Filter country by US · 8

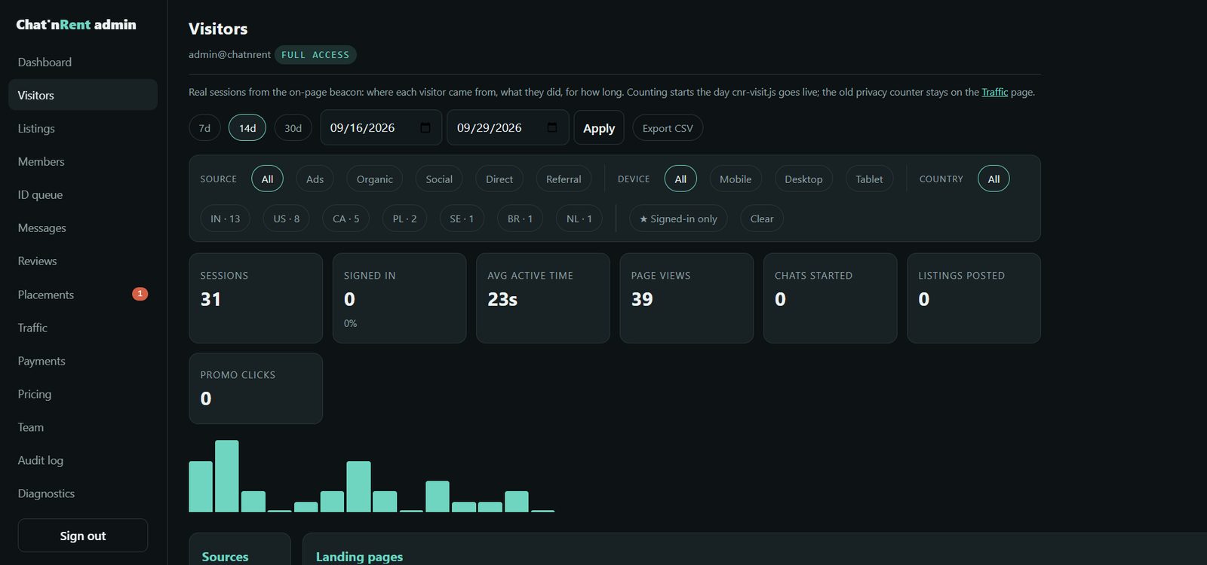[286, 218]
